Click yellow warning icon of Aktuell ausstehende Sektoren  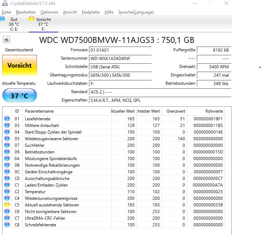7,205
